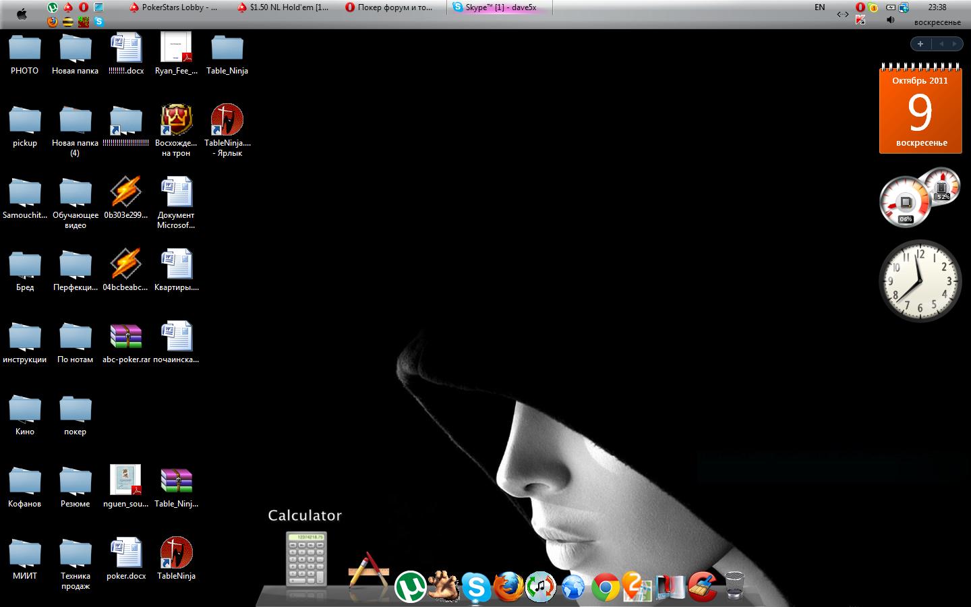Click the 23:38 clock in the tray
The width and height of the screenshot is (971, 607).
click(x=937, y=7)
